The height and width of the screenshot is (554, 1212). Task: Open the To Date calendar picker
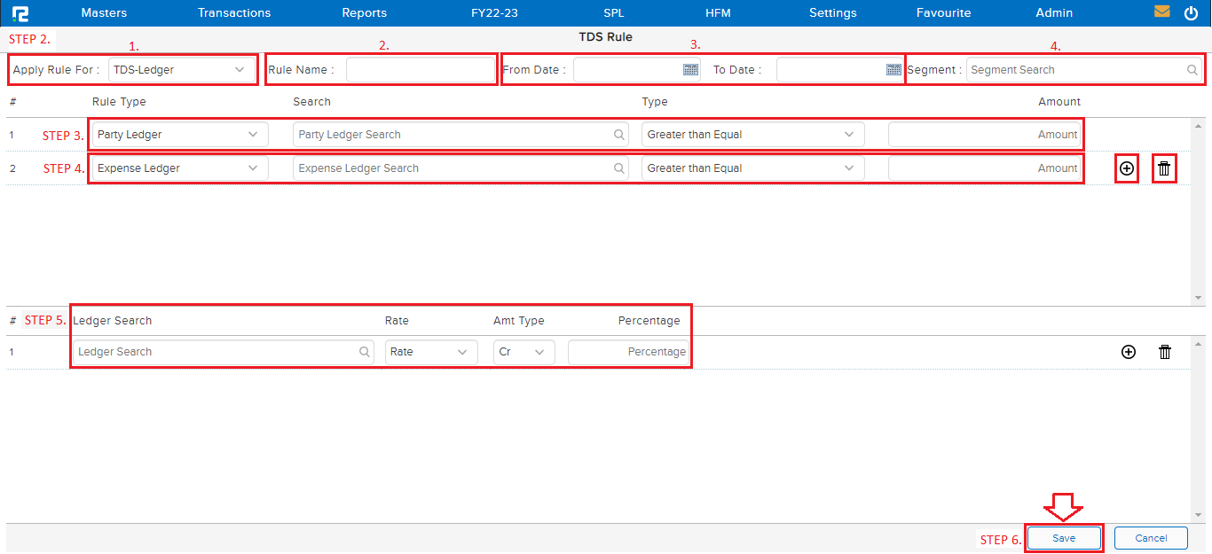[892, 68]
